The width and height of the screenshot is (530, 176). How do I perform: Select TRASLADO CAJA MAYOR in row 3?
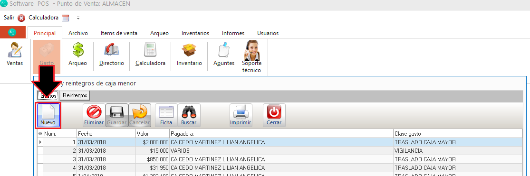[x=458, y=159]
